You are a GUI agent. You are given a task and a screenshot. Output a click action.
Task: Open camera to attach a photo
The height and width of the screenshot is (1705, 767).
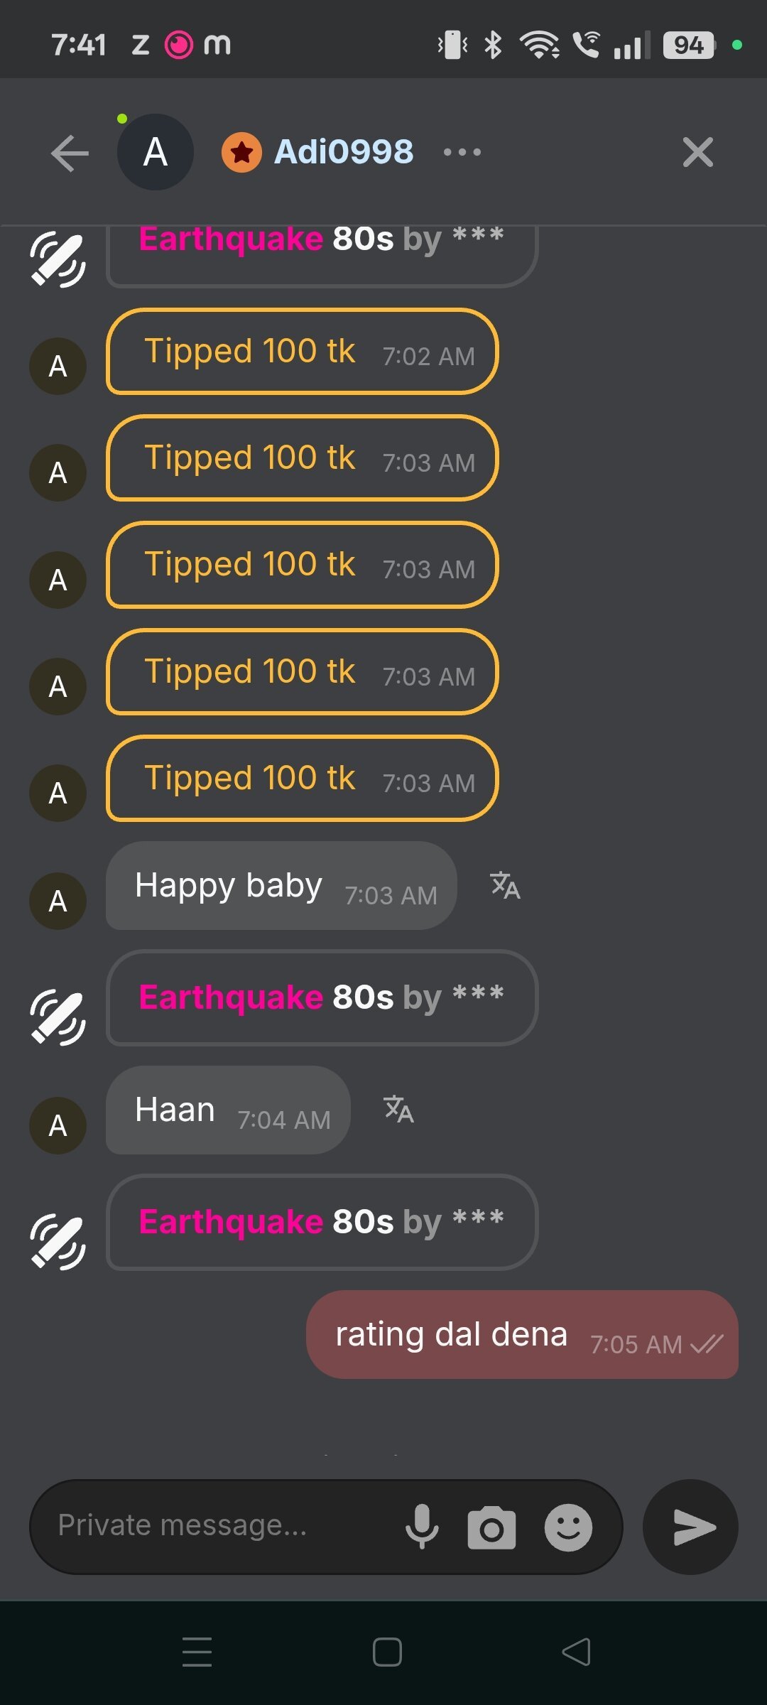[x=491, y=1527]
